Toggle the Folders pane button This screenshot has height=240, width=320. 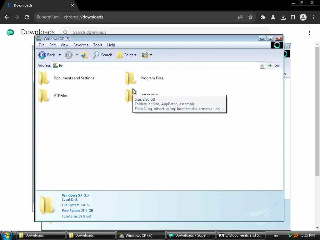(x=126, y=55)
